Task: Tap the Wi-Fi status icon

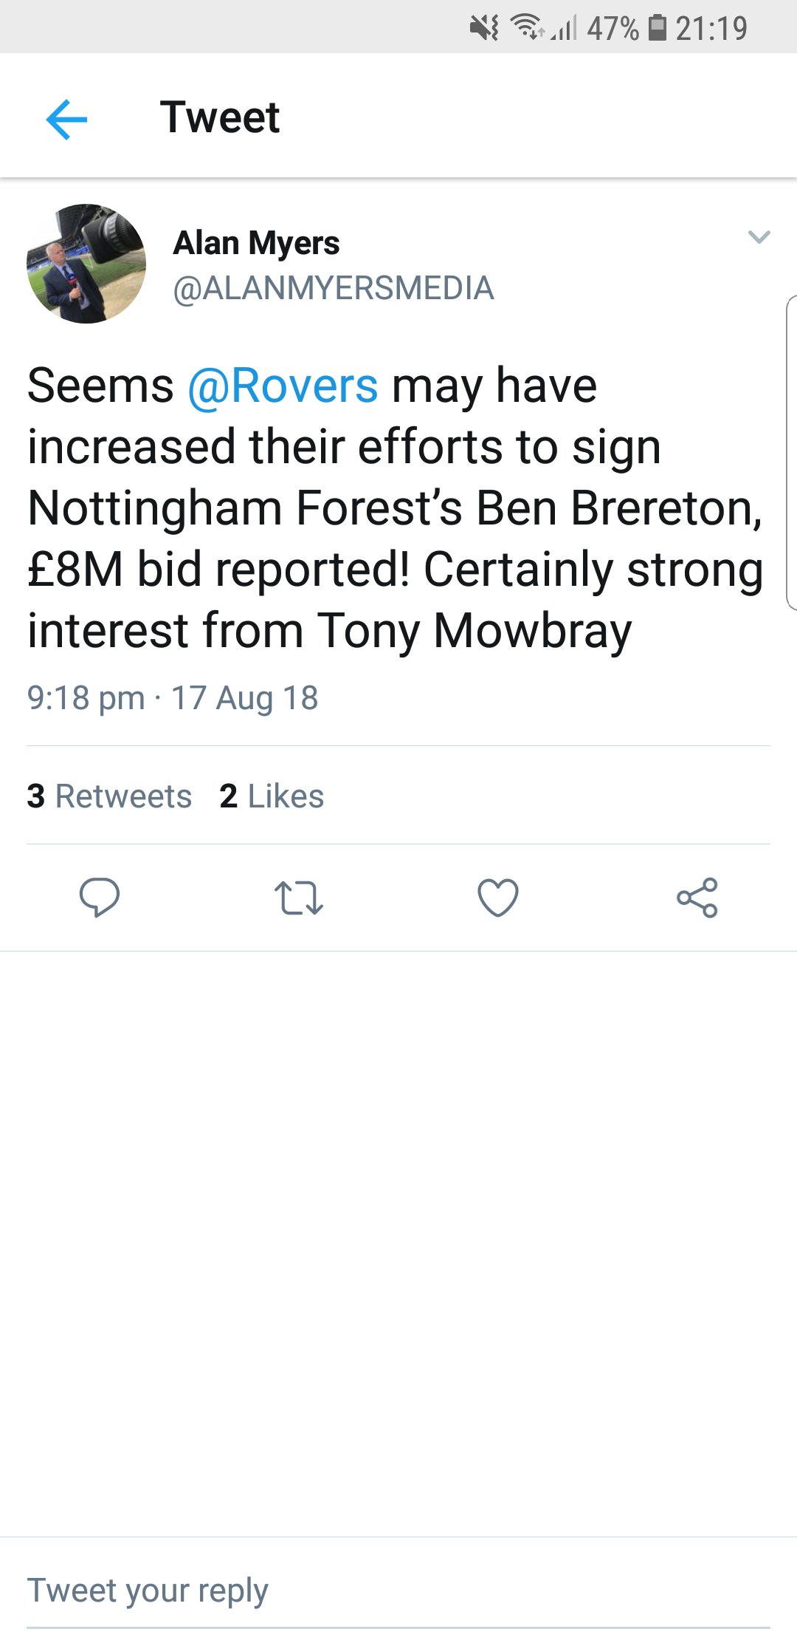Action: [527, 28]
